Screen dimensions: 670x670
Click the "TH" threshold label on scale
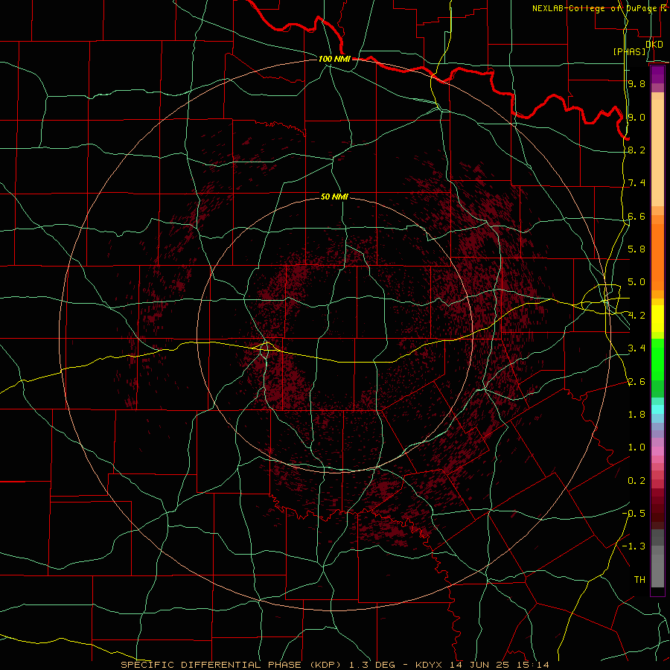(x=639, y=580)
